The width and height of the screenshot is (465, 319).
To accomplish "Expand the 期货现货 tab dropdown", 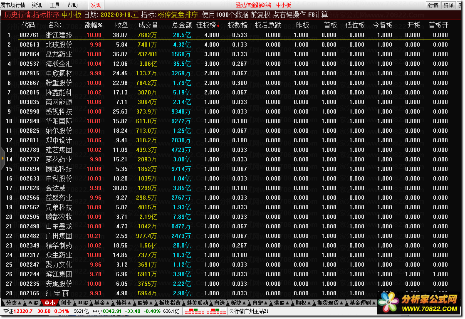I will 330,303.
